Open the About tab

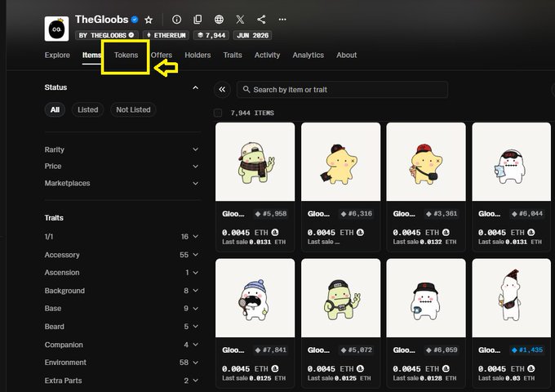347,56
